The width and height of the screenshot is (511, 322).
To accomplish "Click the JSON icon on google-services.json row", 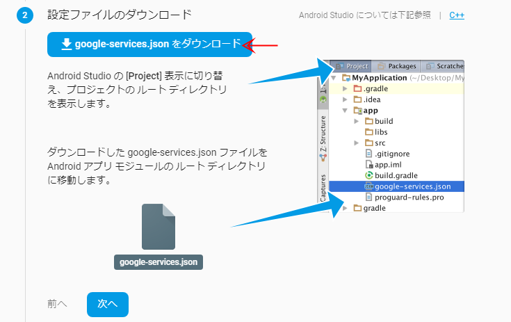I will 369,186.
